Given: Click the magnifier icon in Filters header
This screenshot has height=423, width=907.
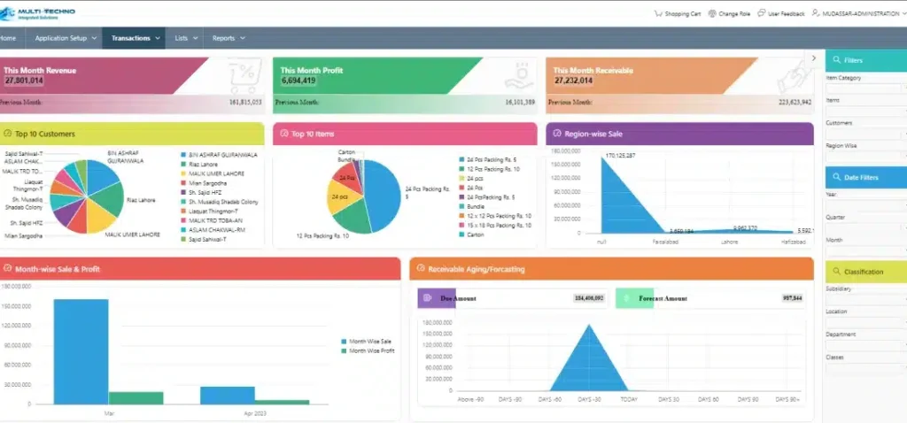Looking at the screenshot, I should point(835,61).
